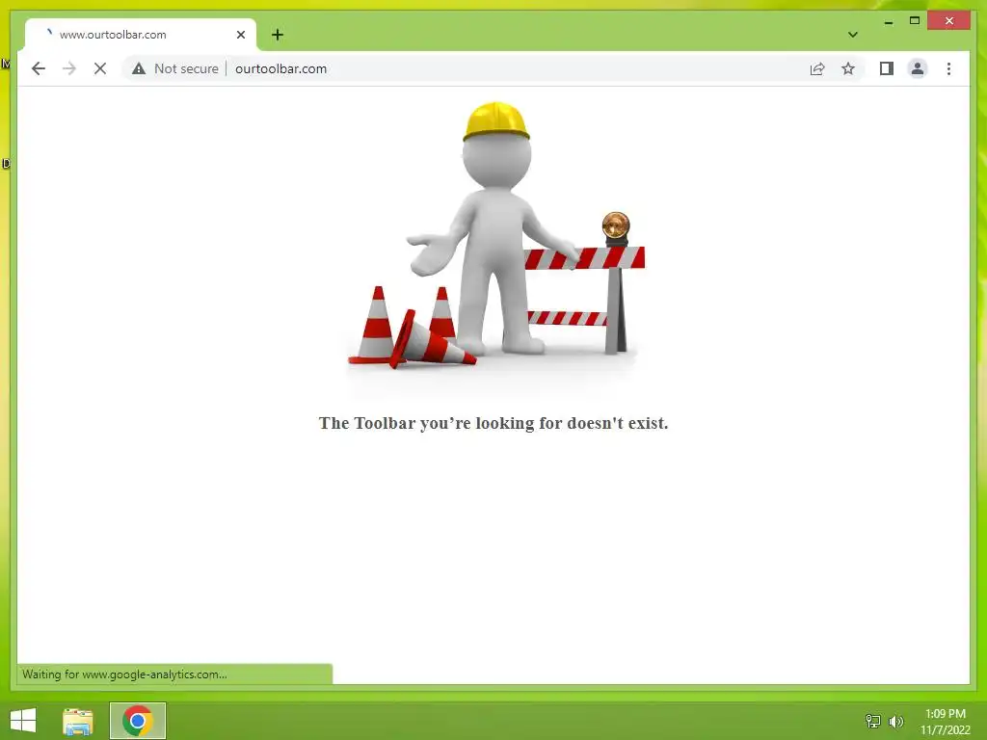The image size is (987, 740).
Task: Minimize the Chrome window
Action: (889, 21)
